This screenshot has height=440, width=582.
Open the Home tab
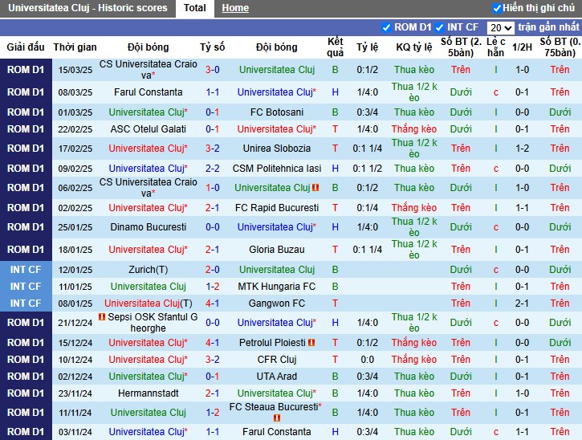(x=235, y=8)
